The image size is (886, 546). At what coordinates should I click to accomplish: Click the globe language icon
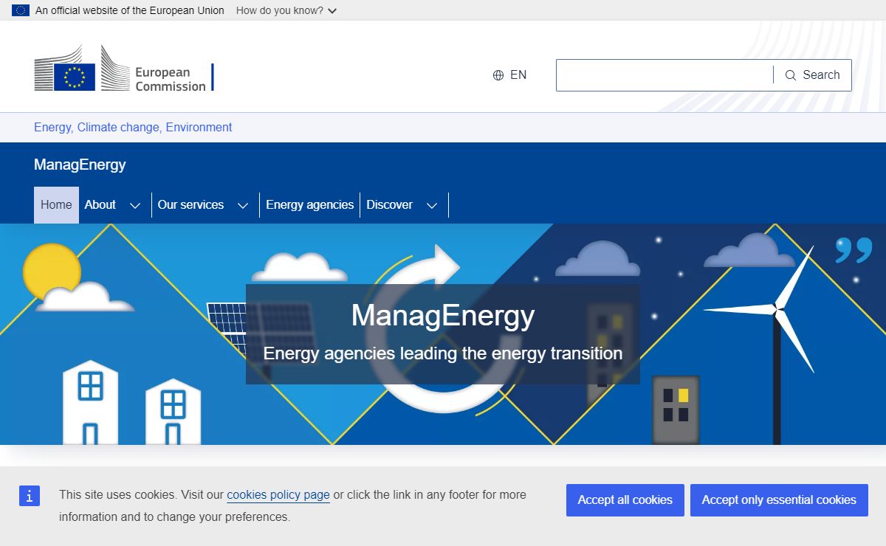tap(498, 75)
